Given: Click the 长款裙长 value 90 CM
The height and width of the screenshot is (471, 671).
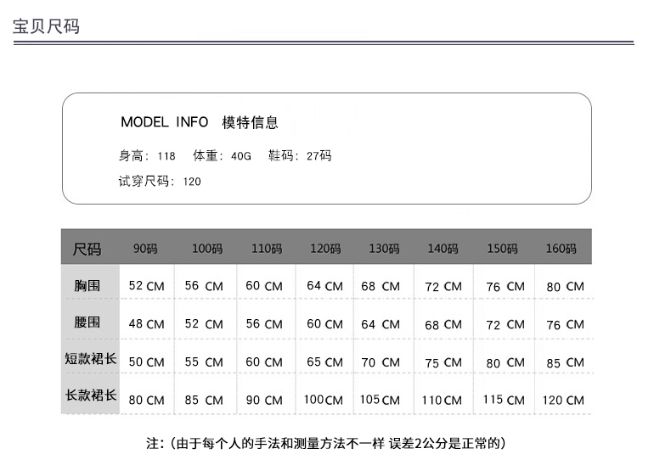Looking at the screenshot, I should point(264,400).
